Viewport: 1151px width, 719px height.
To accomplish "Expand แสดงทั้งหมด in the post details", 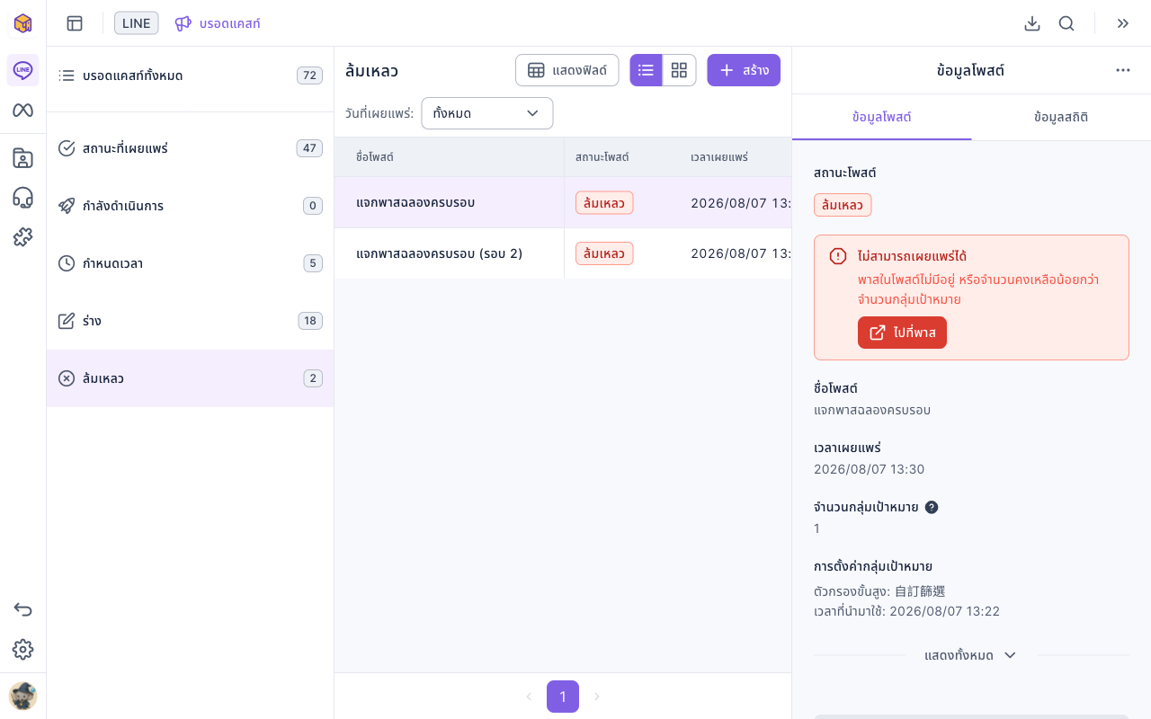I will pyautogui.click(x=970, y=655).
